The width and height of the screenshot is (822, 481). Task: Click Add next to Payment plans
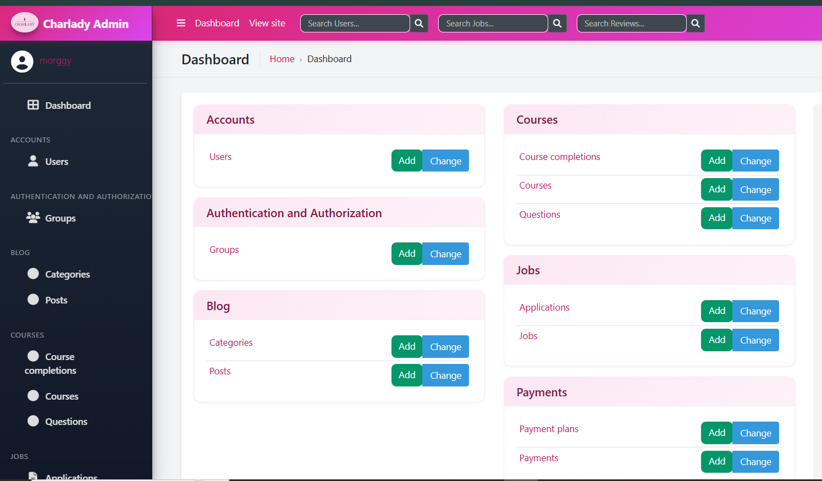pyautogui.click(x=716, y=433)
